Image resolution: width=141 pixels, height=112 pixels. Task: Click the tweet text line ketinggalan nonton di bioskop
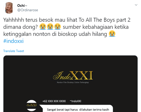pyautogui.click(x=55, y=34)
